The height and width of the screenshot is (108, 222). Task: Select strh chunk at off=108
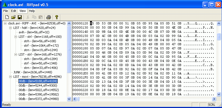point(40,41)
